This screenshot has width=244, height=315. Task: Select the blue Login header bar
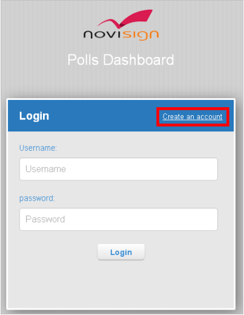[x=120, y=116]
